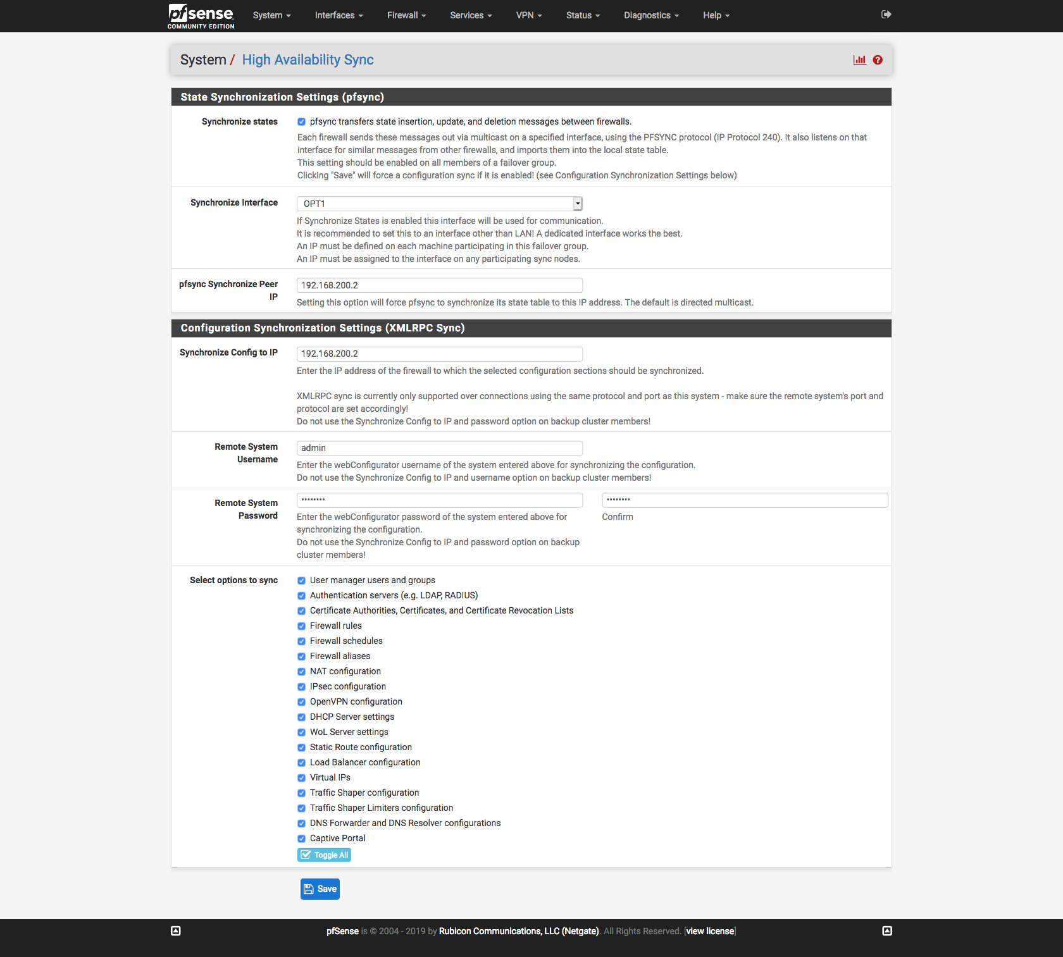Click the pfsync Synchronize Peer IP field
The image size is (1063, 957).
439,285
